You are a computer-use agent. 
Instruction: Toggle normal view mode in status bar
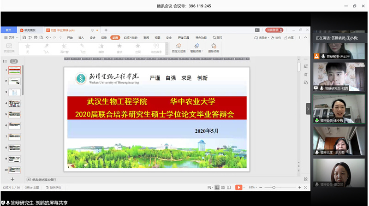(x=217, y=188)
